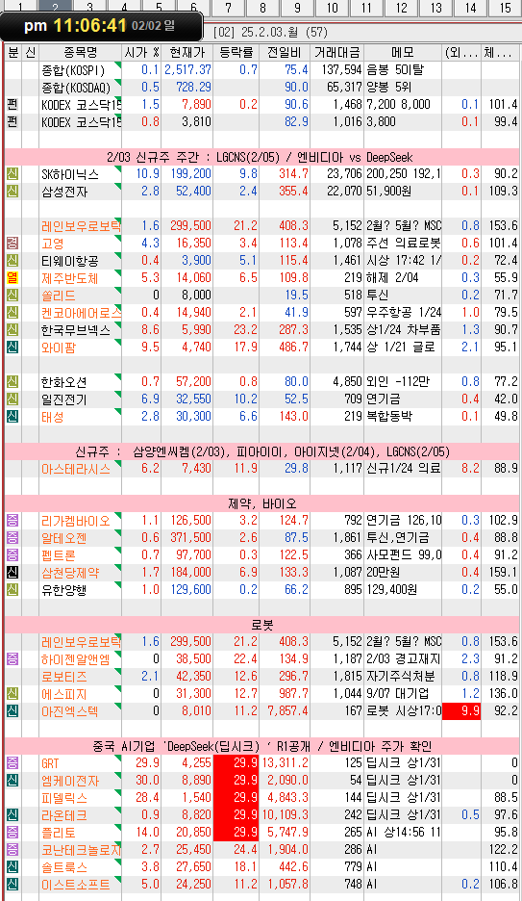This screenshot has height=901, width=522.
Task: Click the purple 증 badge beside 펩트론
Action: click(12, 554)
